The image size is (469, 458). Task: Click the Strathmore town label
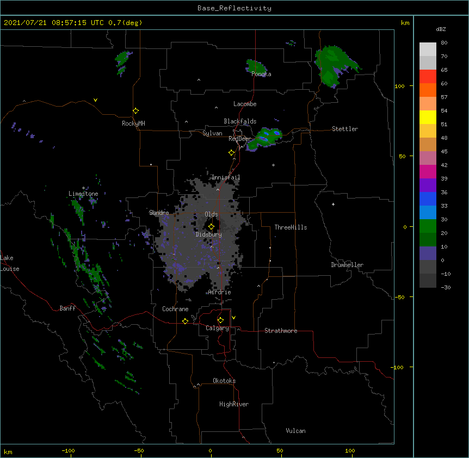point(281,331)
